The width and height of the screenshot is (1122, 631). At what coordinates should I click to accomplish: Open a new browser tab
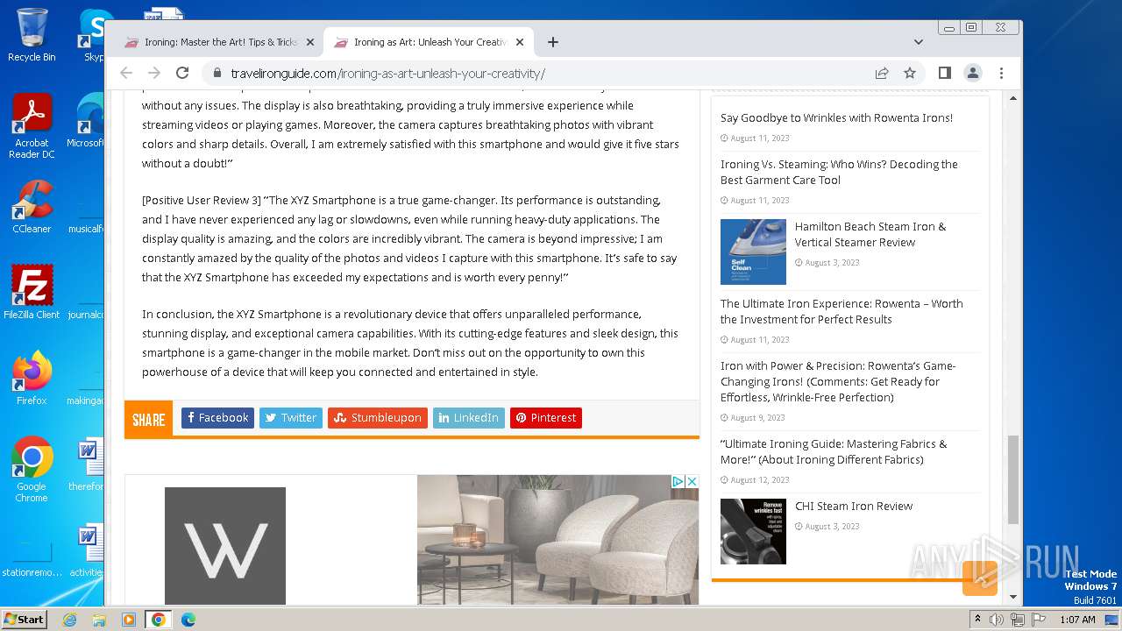552,42
